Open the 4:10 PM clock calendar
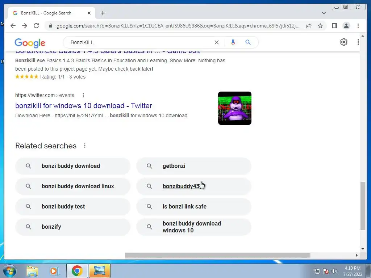The image size is (371, 278). tap(353, 271)
